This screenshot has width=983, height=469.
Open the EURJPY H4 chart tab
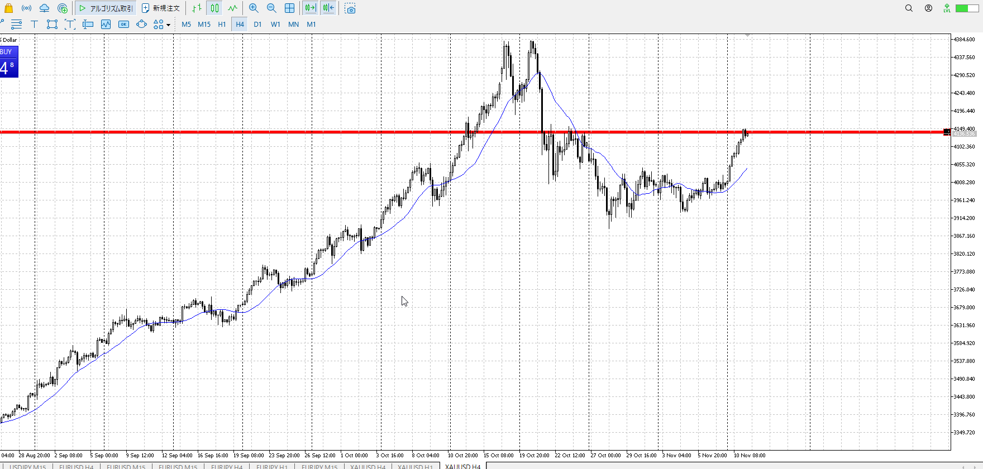tap(226, 466)
